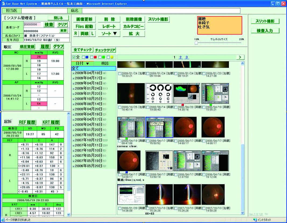Image resolution: width=287 pixels, height=223 pixels.
Task: Click the red tag under 2008/04/20 thumbnail
Action: coord(183,105)
